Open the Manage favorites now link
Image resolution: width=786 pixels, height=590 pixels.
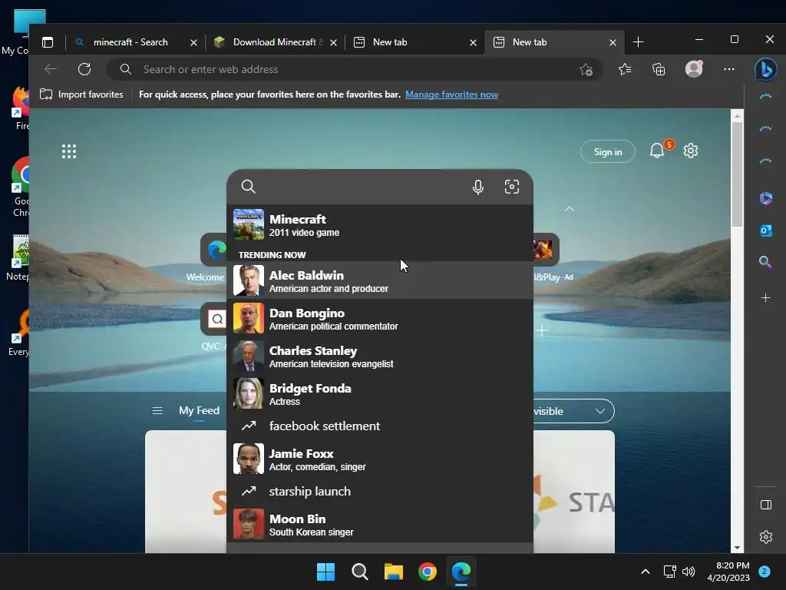(451, 94)
